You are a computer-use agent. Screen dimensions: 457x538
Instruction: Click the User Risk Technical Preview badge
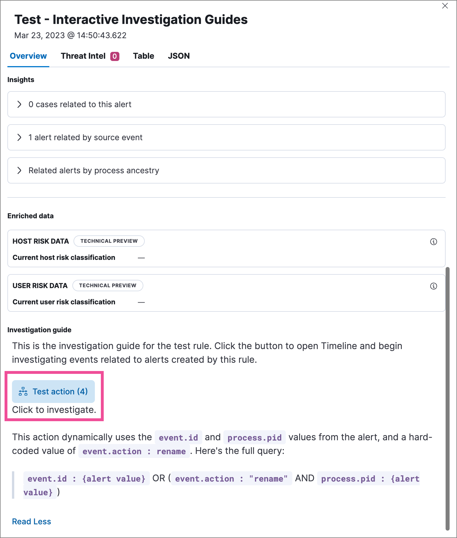[x=108, y=286]
